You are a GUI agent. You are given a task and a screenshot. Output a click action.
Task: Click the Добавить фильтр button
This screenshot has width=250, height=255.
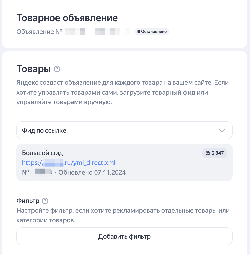pos(124,236)
